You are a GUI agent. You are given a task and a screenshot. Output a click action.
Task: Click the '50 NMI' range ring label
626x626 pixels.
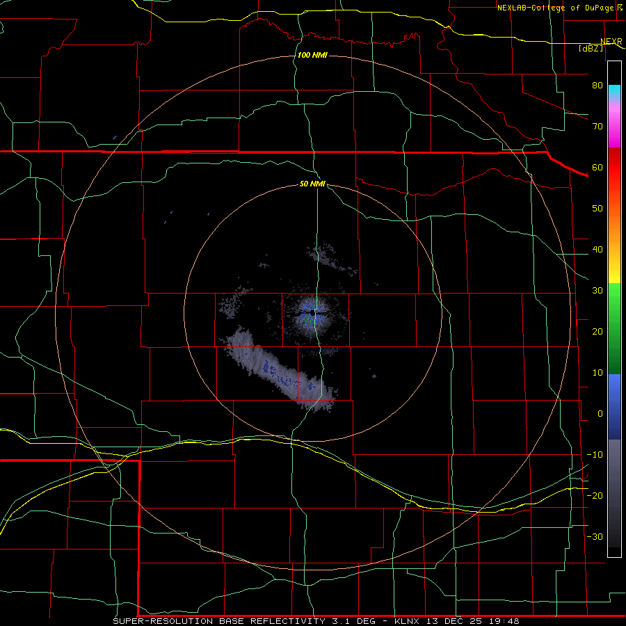click(312, 184)
